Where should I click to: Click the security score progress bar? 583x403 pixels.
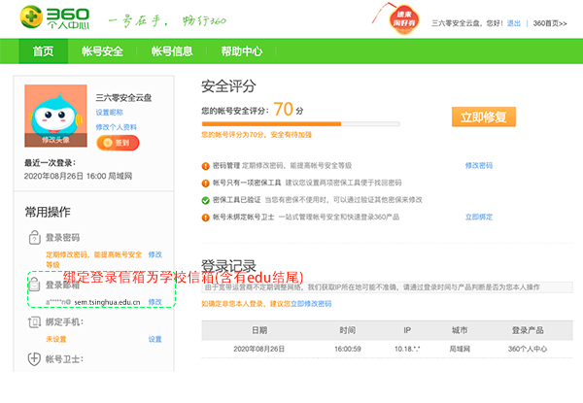coord(300,124)
